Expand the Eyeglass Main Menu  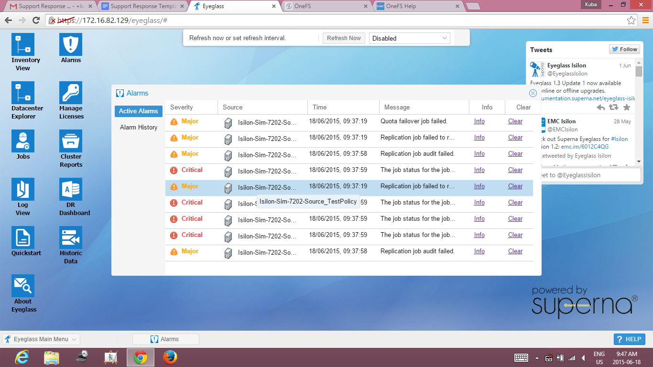point(41,339)
